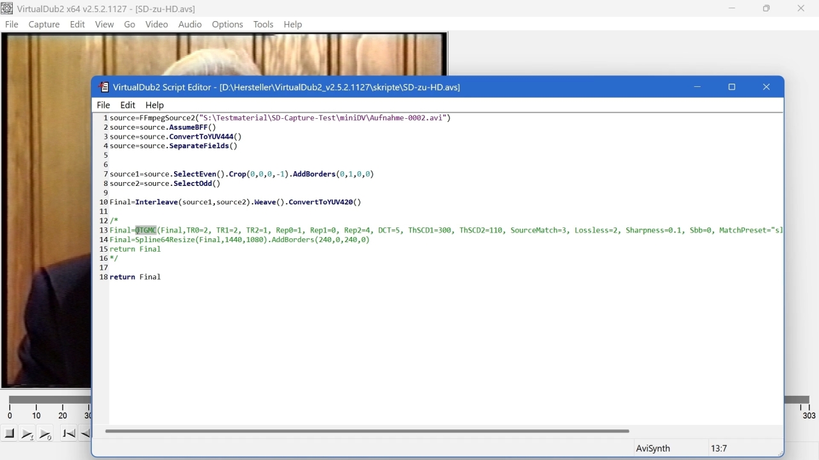Minimize the Script Editor window

click(x=697, y=87)
